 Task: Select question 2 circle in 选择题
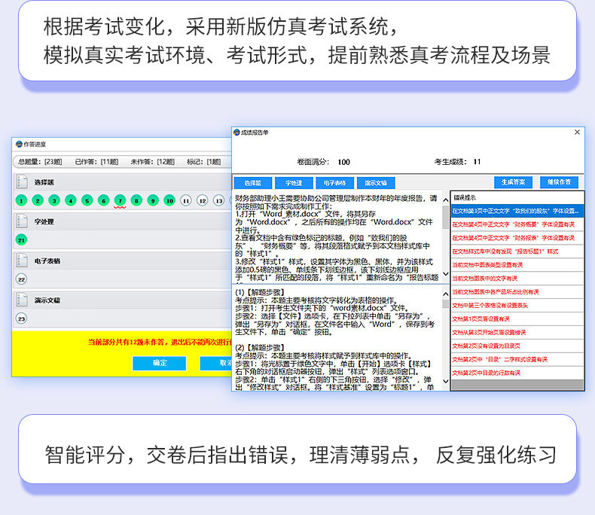tap(38, 200)
